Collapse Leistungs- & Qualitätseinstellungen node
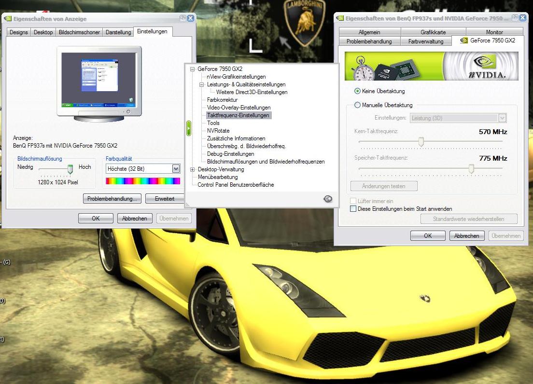This screenshot has width=533, height=384. (202, 84)
